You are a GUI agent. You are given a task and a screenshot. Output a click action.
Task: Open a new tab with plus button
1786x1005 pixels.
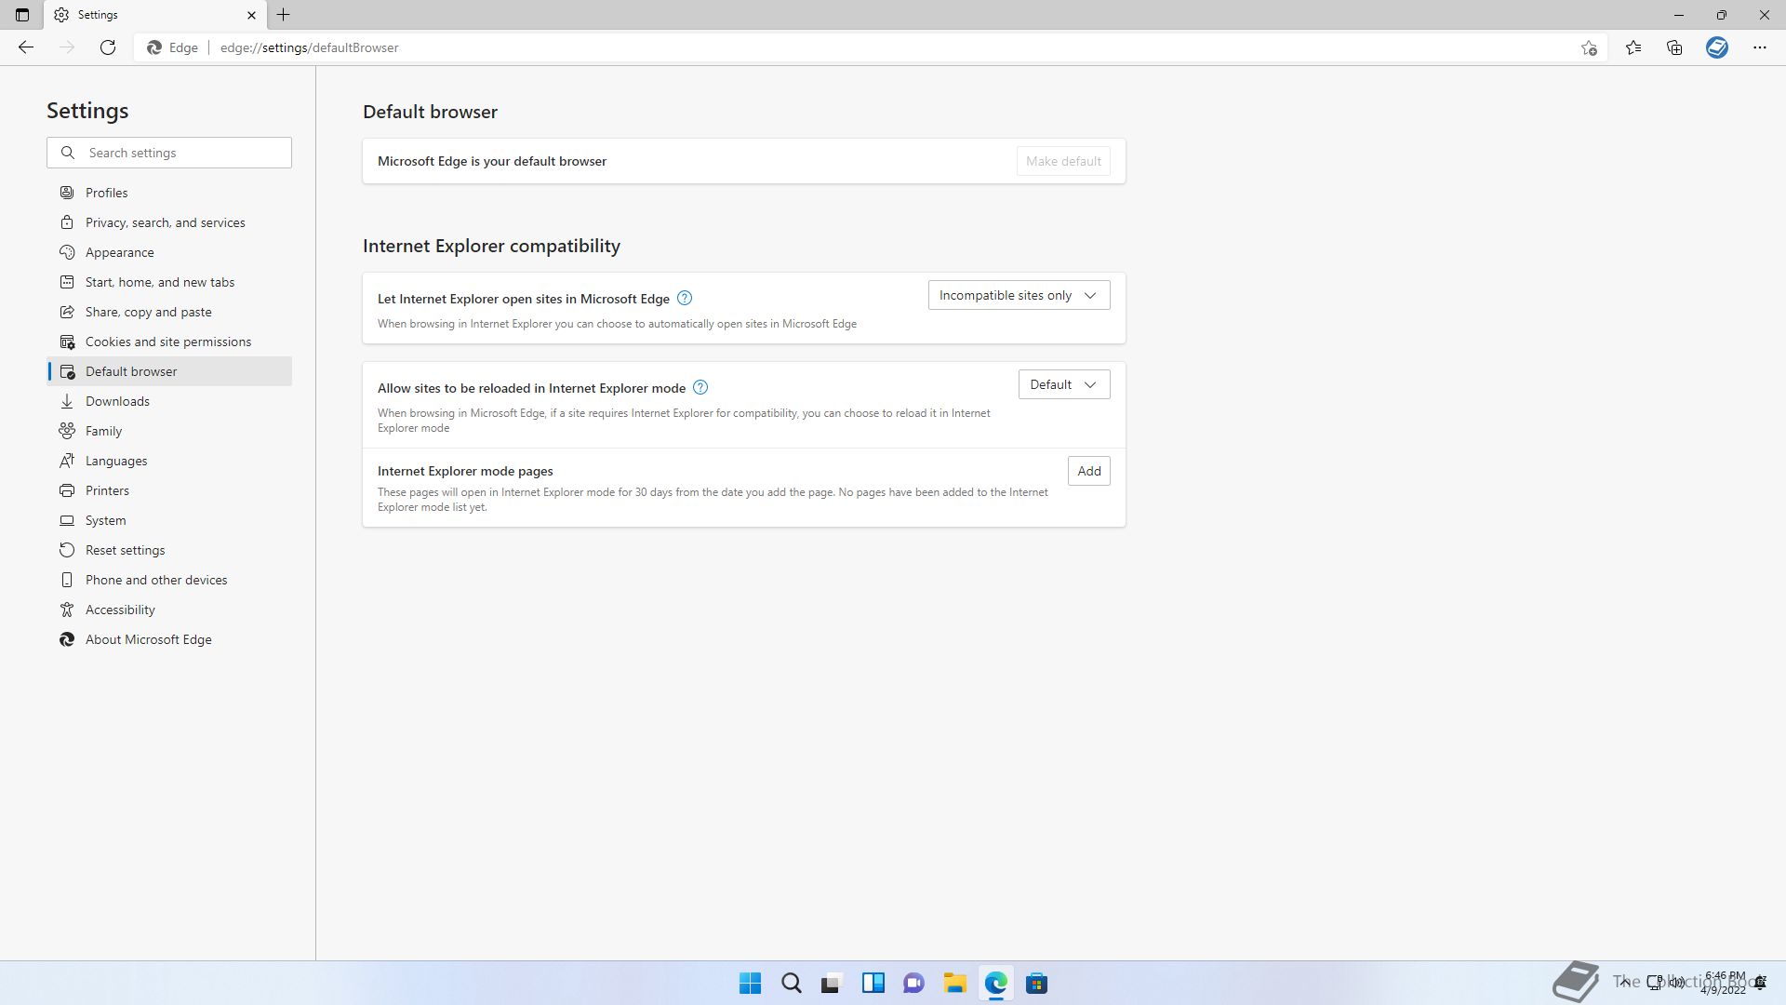tap(284, 15)
